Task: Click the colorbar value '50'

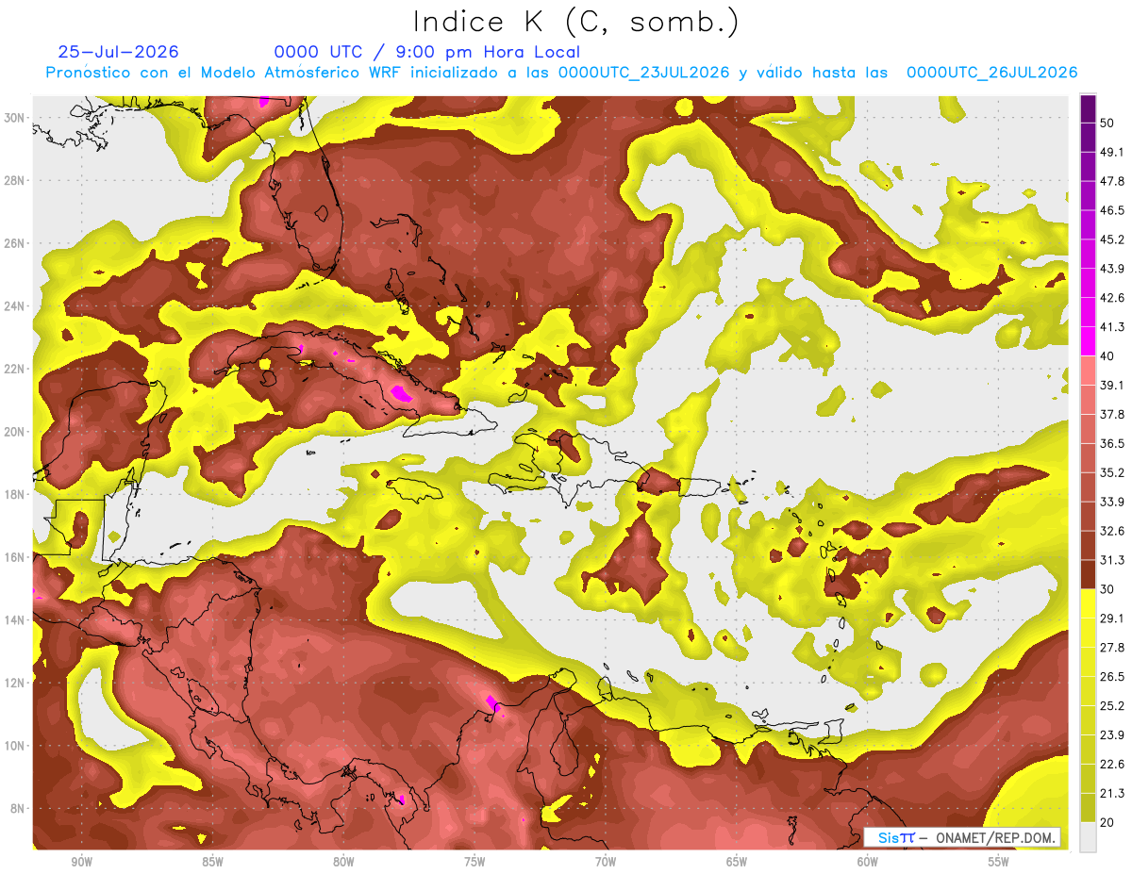Action: tap(1108, 123)
